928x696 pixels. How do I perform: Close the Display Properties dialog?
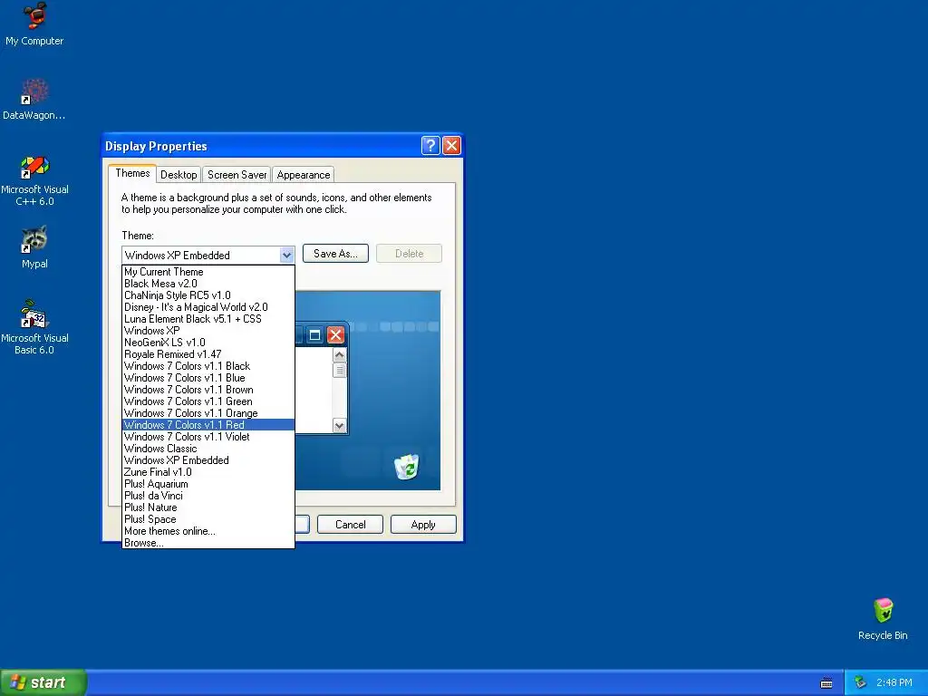[451, 146]
